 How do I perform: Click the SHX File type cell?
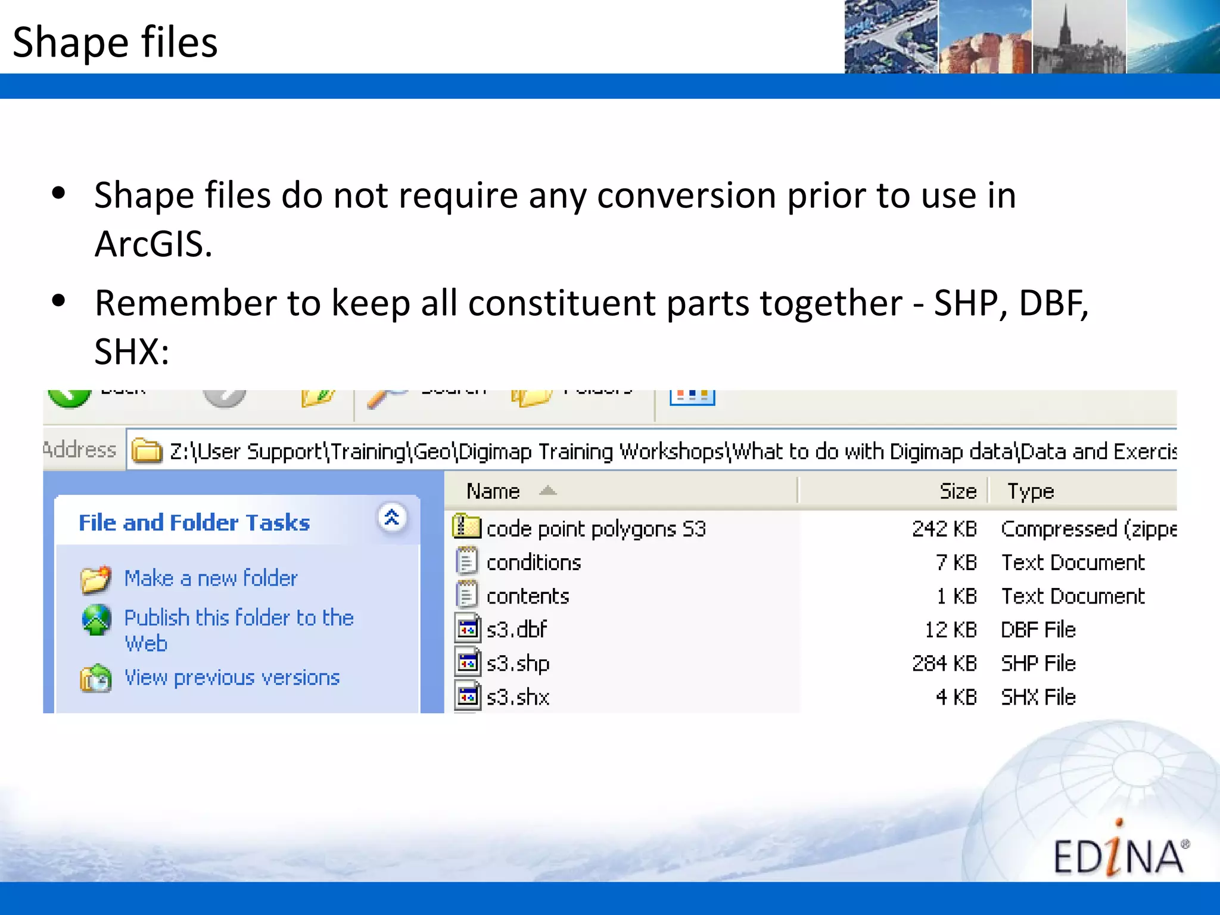[1038, 696]
